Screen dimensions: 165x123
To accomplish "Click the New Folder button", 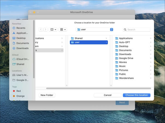I will click(47, 95).
